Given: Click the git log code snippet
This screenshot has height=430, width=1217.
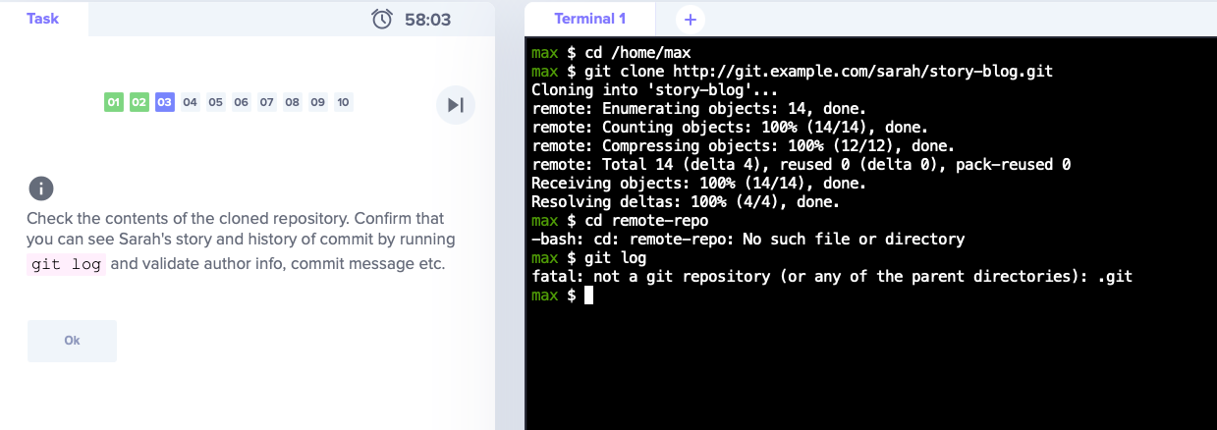Looking at the screenshot, I should [x=67, y=265].
